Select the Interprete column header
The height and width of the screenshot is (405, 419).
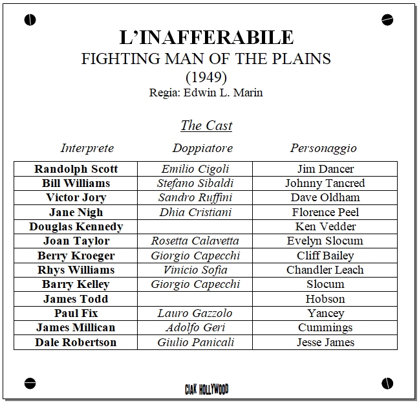point(87,148)
